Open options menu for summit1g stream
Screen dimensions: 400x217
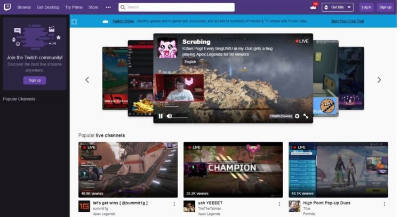(174, 204)
